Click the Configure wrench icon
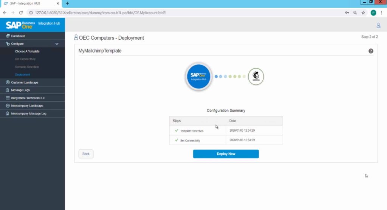The height and width of the screenshot is (210, 387). pyautogui.click(x=8, y=44)
